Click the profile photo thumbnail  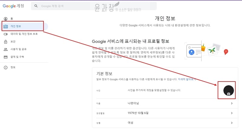pos(227,90)
